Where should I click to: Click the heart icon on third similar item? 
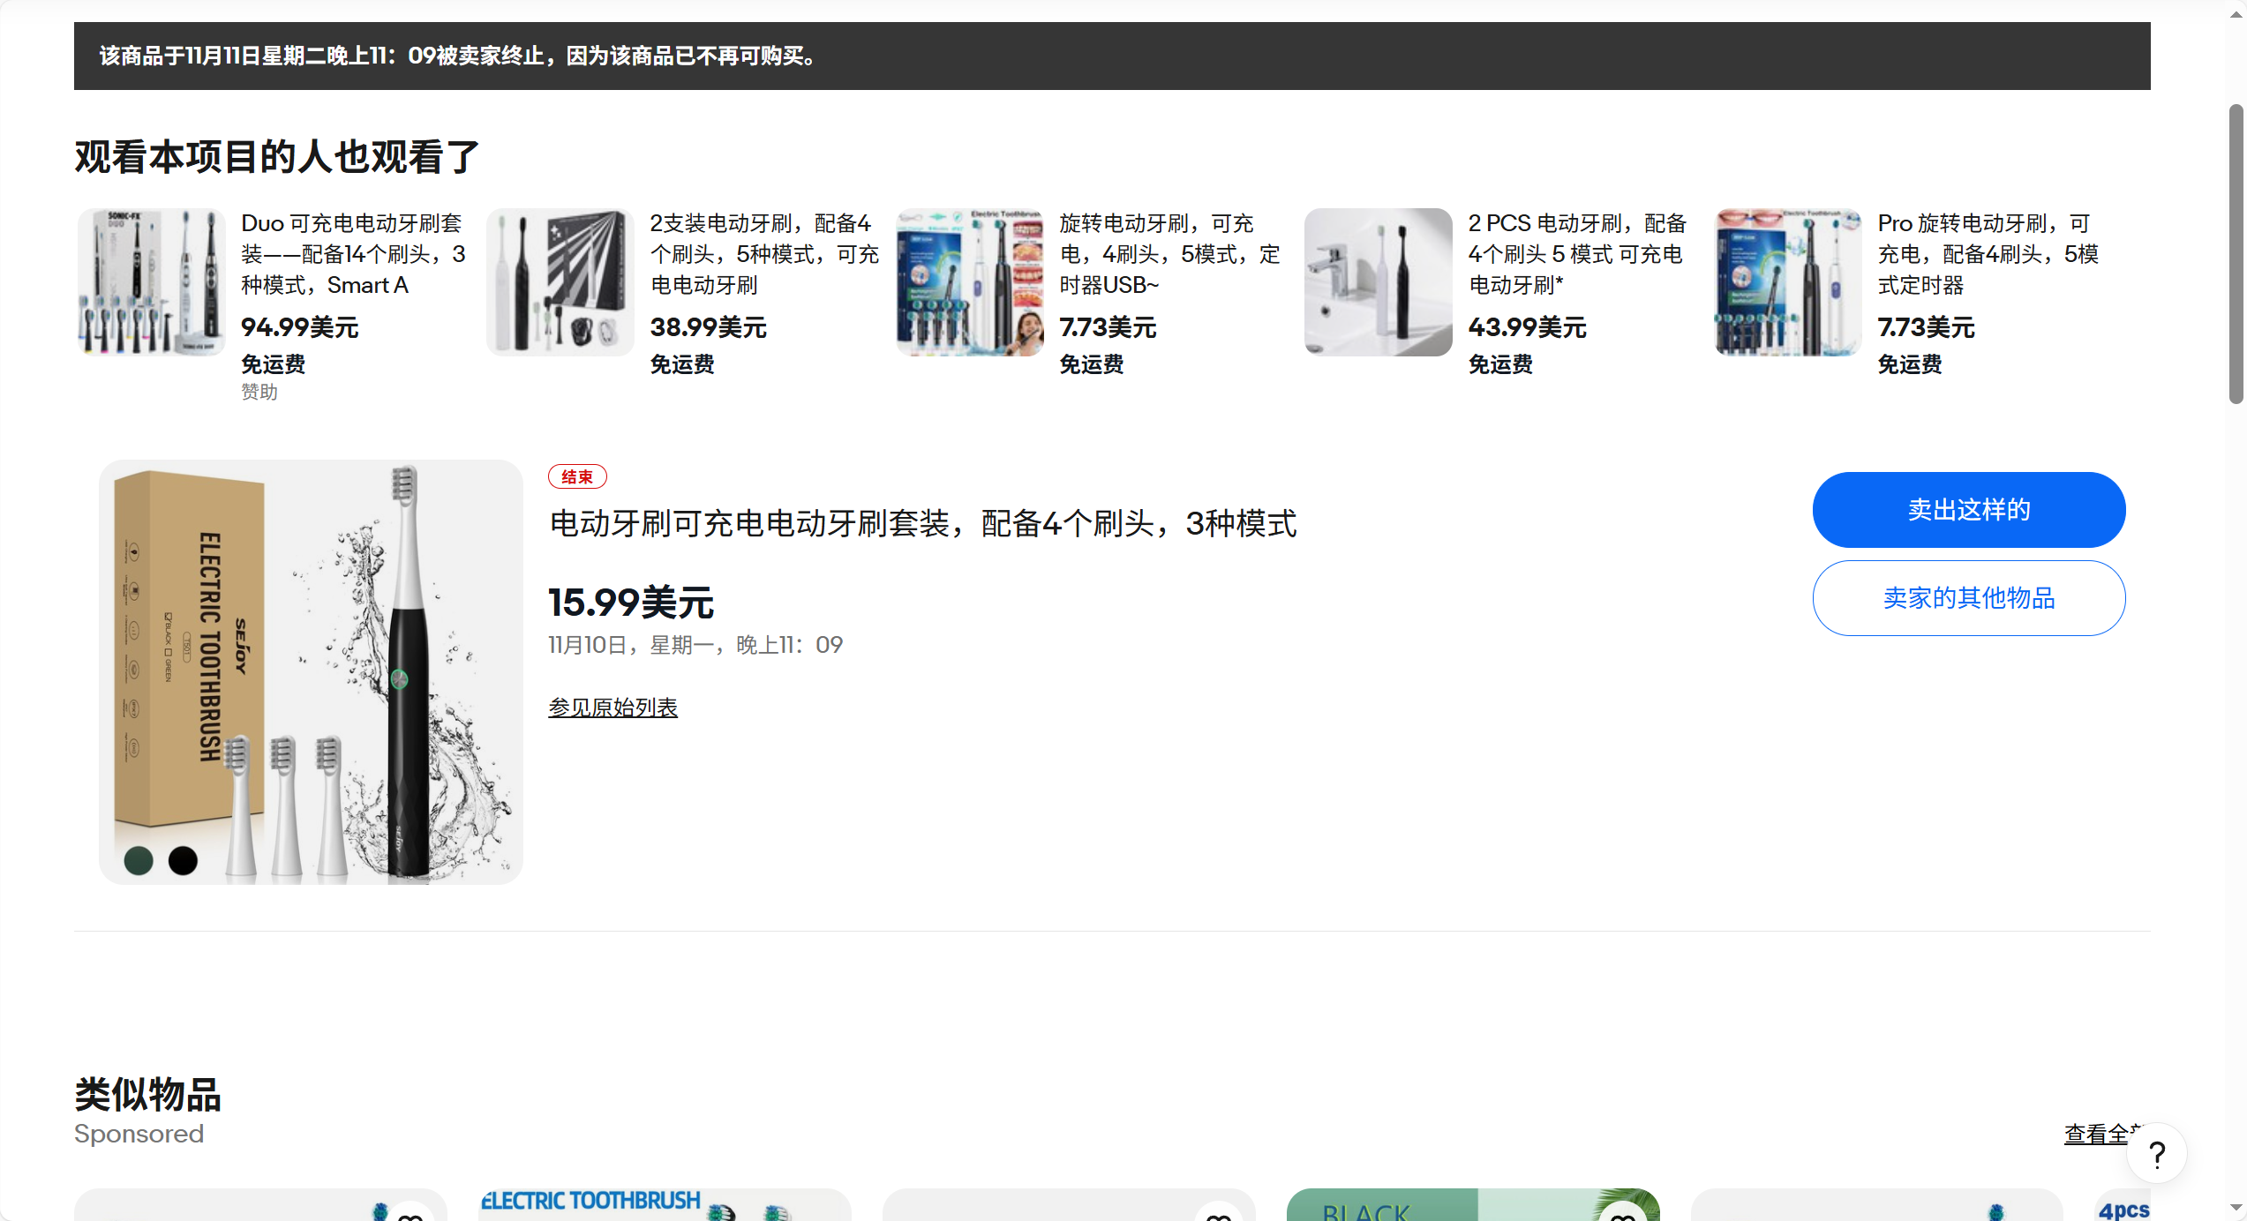tap(1218, 1216)
